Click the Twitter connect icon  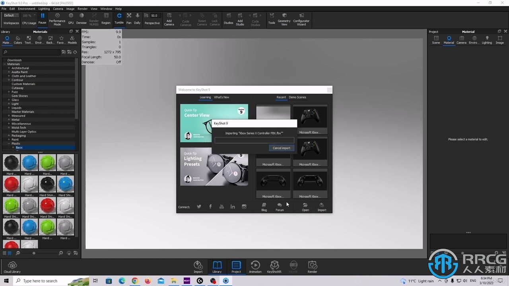(x=199, y=207)
